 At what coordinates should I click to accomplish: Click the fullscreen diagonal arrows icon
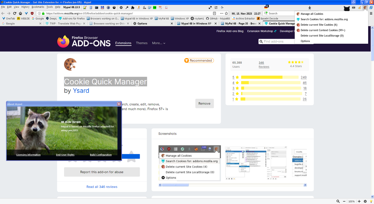pos(210,8)
